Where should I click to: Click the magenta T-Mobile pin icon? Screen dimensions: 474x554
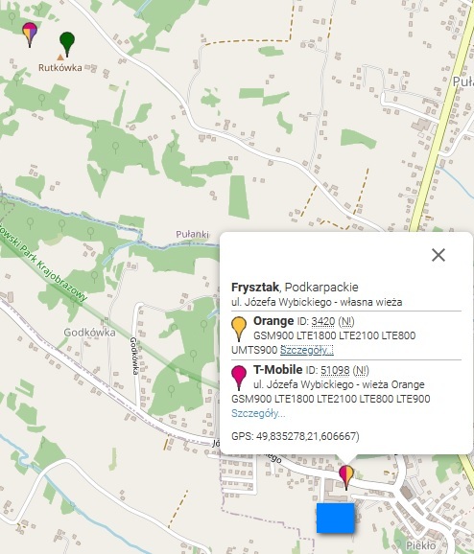coord(239,378)
